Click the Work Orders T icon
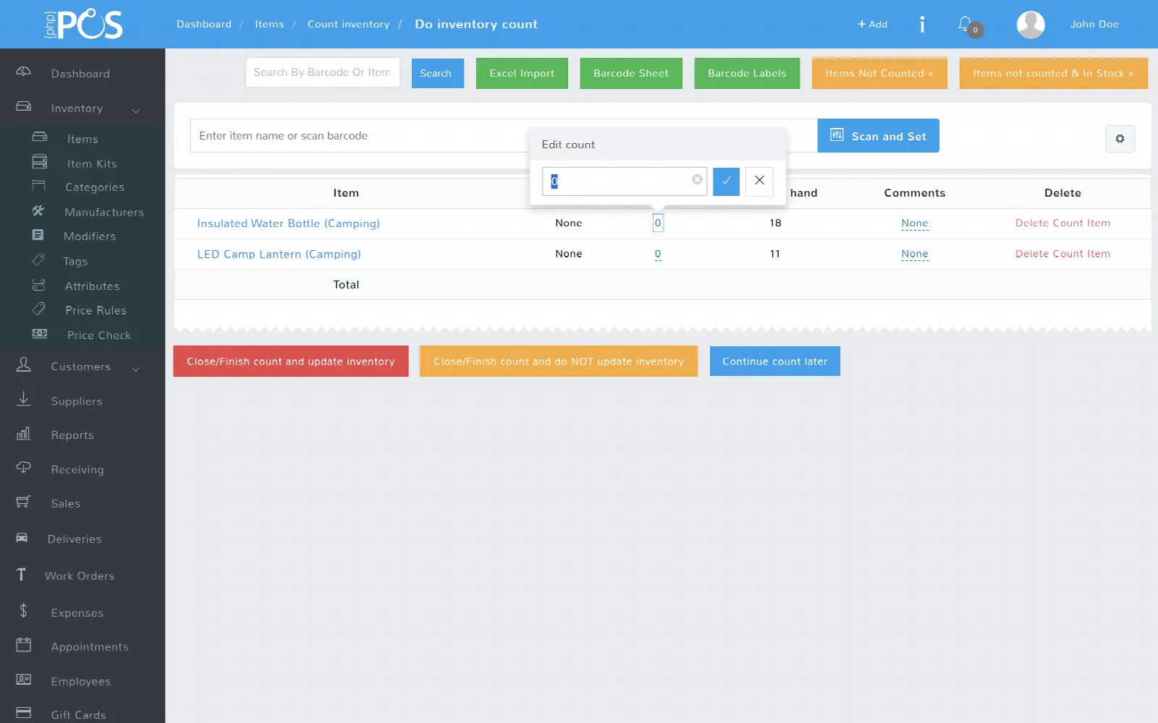Image resolution: width=1158 pixels, height=723 pixels. click(x=21, y=574)
